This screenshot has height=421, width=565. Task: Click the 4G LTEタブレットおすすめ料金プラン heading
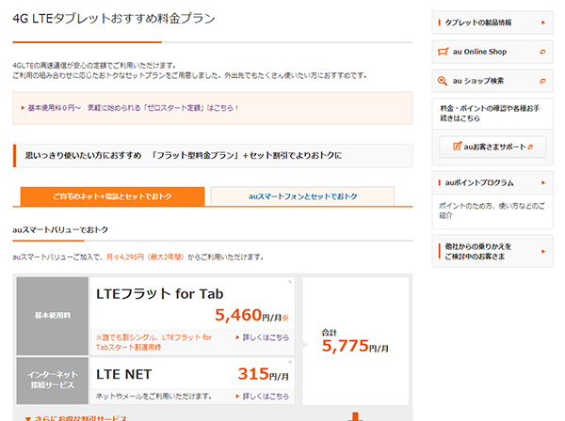point(114,19)
